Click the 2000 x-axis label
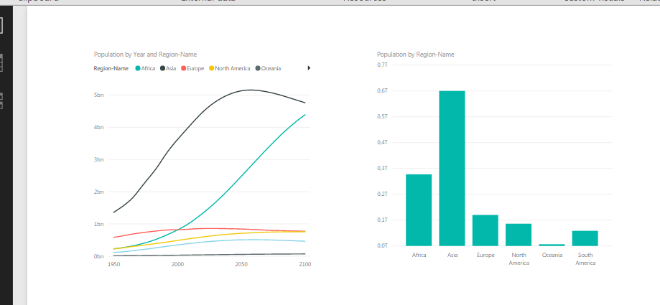Image resolution: width=660 pixels, height=305 pixels. point(177,265)
